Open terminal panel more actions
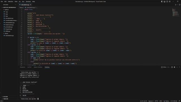This screenshot has height=102, width=181. tap(177, 67)
